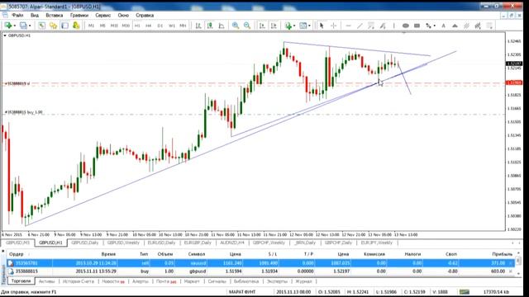Select the Andrews Pitchfork tool
The image size is (529, 297).
383,26
